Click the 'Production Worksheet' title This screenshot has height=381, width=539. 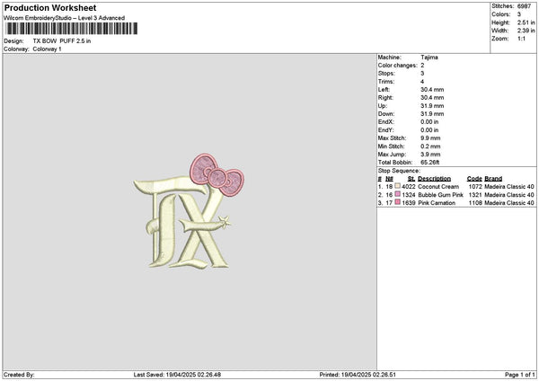point(50,7)
